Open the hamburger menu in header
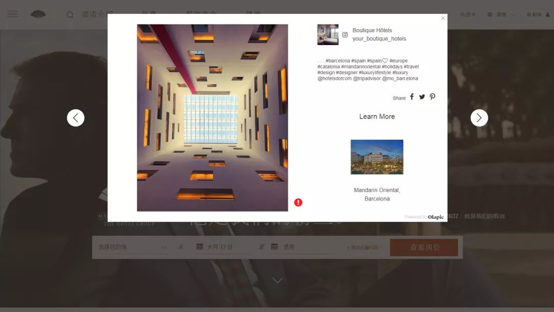The height and width of the screenshot is (312, 554). tap(12, 14)
